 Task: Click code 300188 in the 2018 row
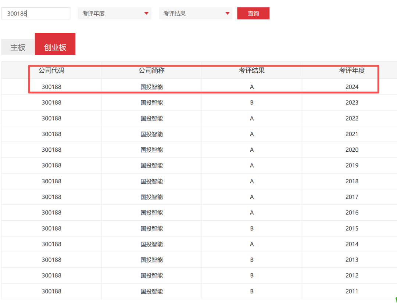pyautogui.click(x=51, y=181)
